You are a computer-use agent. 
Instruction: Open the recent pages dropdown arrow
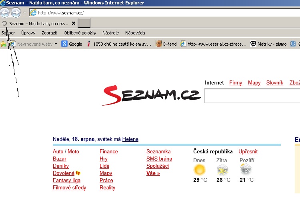[24, 13]
